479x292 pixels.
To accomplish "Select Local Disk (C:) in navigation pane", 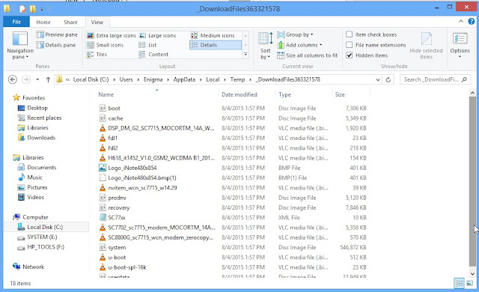I will click(45, 227).
